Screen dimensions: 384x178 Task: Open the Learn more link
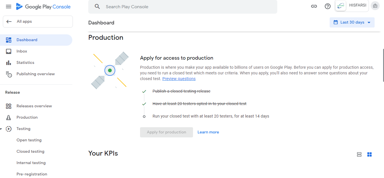(x=208, y=132)
